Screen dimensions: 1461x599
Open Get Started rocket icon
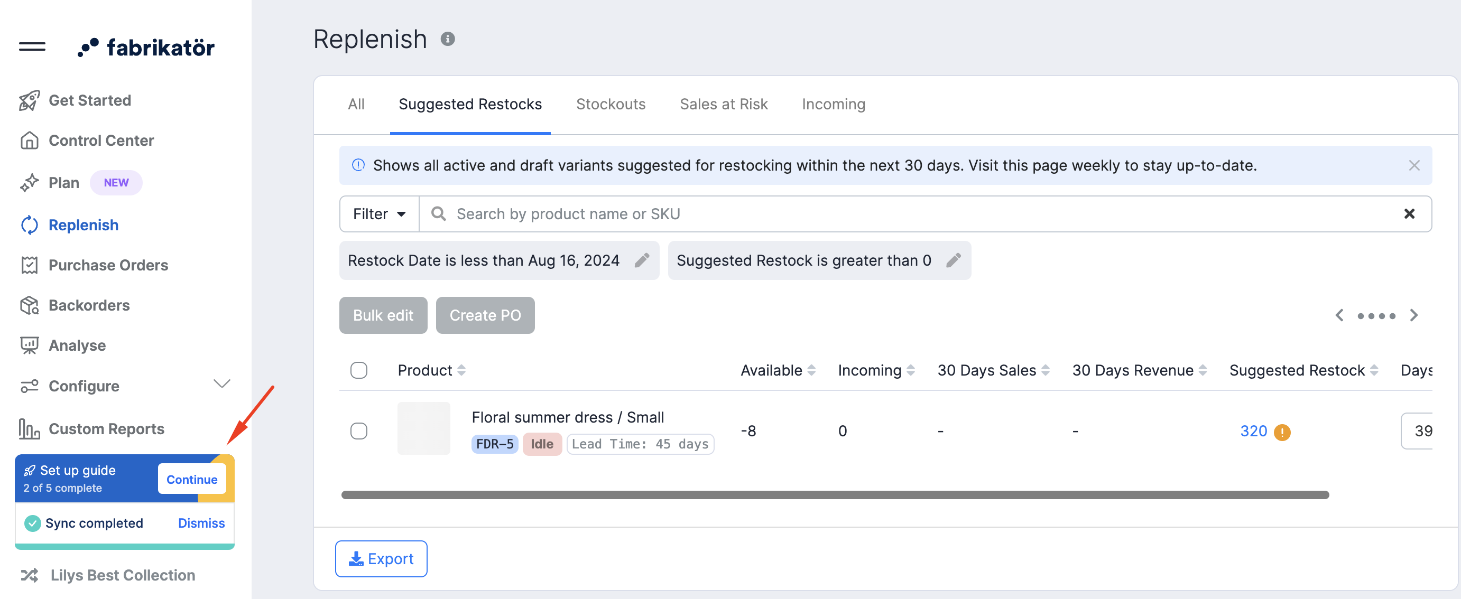point(30,100)
